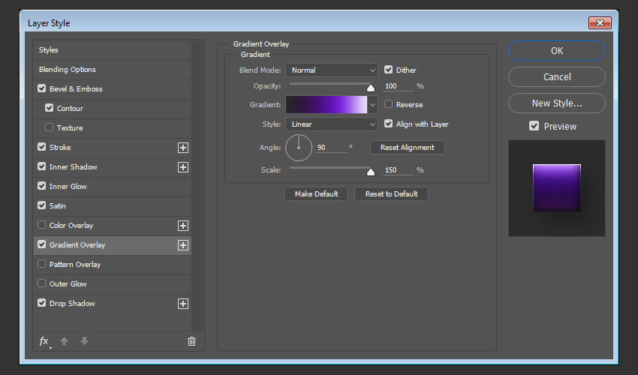638x375 pixels.
Task: Add another Stroke with plus icon
Action: 182,148
